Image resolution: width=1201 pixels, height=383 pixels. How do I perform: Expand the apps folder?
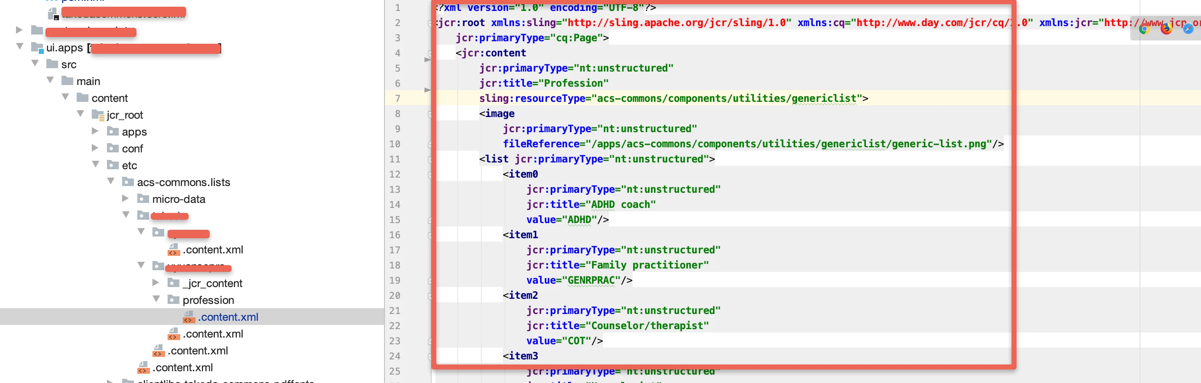tap(95, 131)
